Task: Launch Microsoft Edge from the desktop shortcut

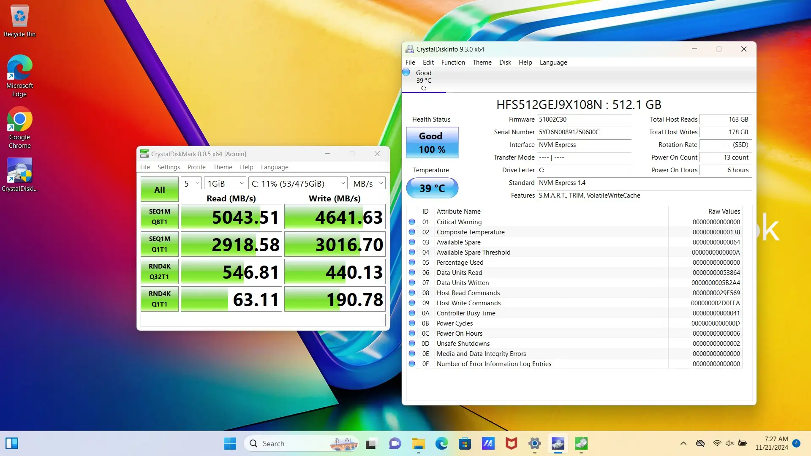Action: tap(19, 76)
